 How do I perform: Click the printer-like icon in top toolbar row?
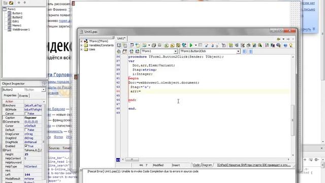[153, 45]
